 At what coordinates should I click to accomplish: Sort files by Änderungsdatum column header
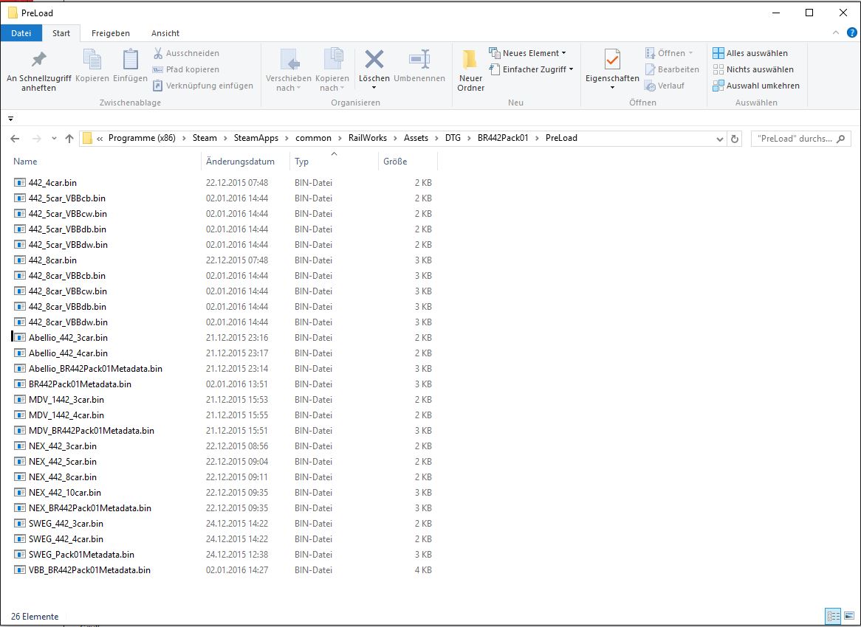[241, 162]
